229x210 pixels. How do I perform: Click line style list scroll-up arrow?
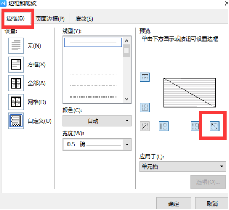[127, 41]
